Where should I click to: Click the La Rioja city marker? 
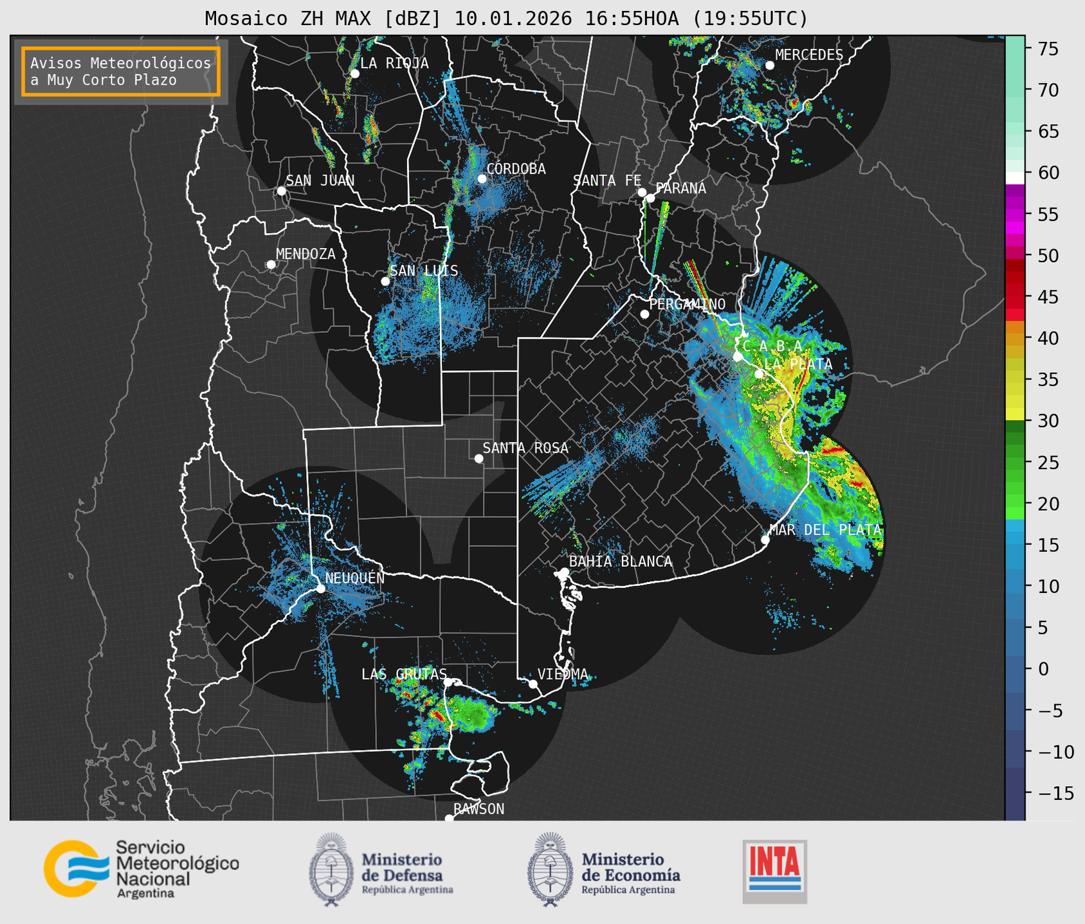(354, 74)
